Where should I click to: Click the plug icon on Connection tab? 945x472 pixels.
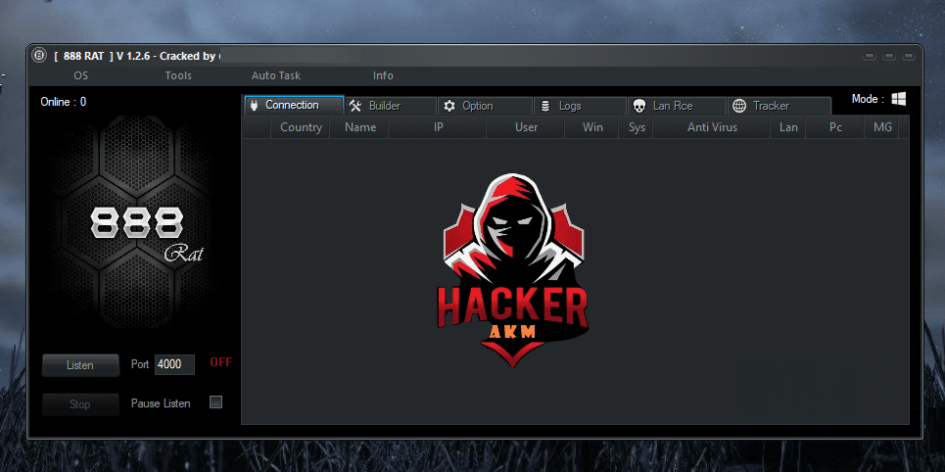pyautogui.click(x=253, y=105)
